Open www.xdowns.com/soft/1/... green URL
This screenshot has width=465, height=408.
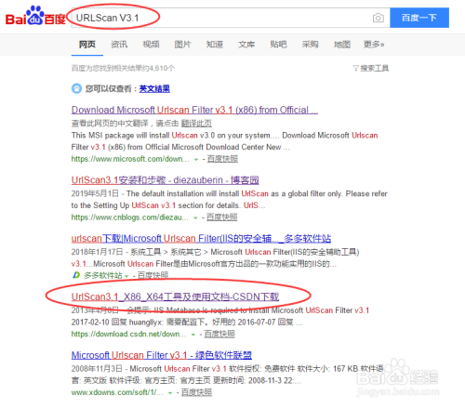117,392
